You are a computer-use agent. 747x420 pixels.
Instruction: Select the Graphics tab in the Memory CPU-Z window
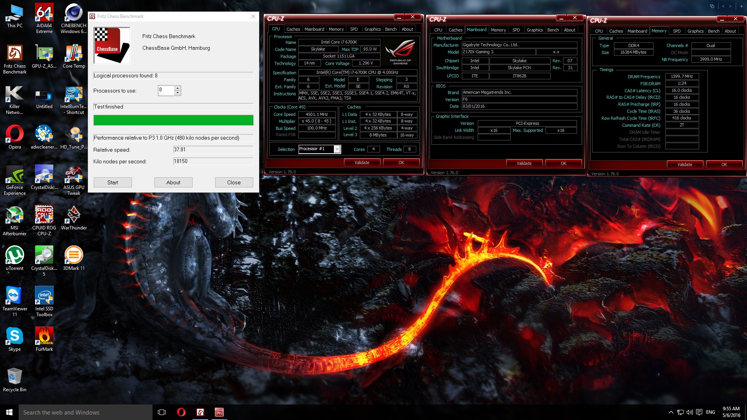pyautogui.click(x=695, y=31)
